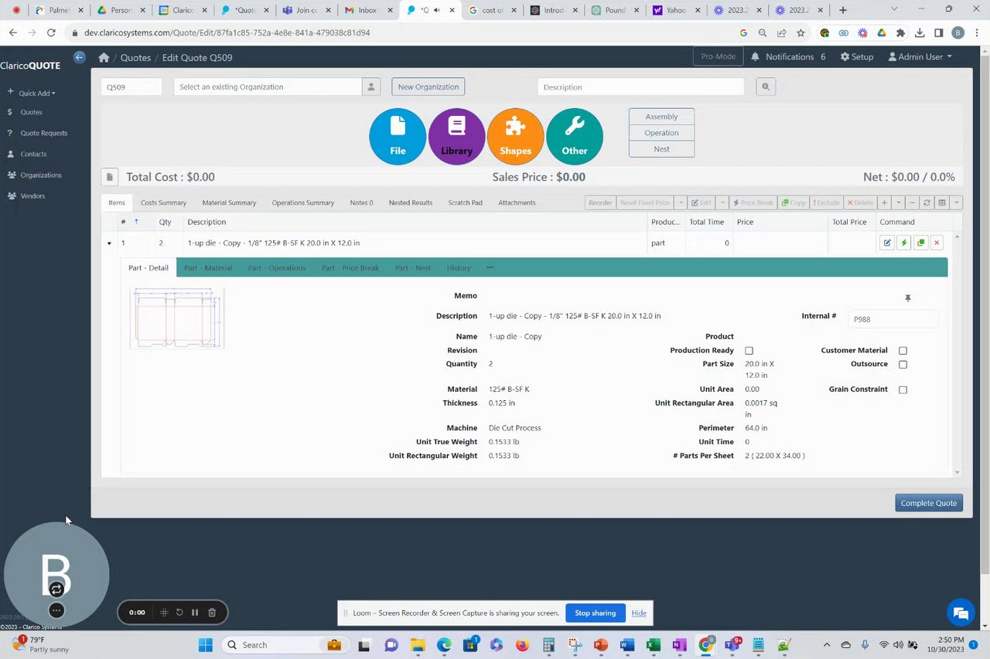Collapse the sidebar with the back arrow

80,57
